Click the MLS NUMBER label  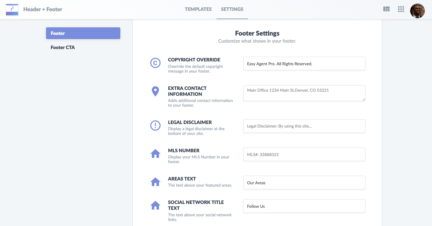(184, 150)
